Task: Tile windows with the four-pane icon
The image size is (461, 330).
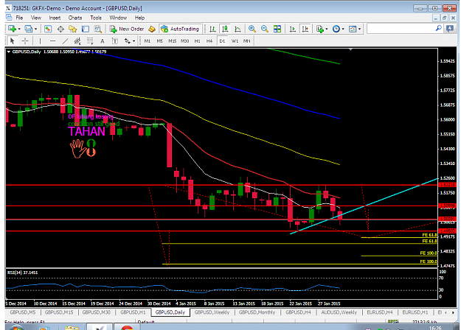Action: pyautogui.click(x=277, y=29)
